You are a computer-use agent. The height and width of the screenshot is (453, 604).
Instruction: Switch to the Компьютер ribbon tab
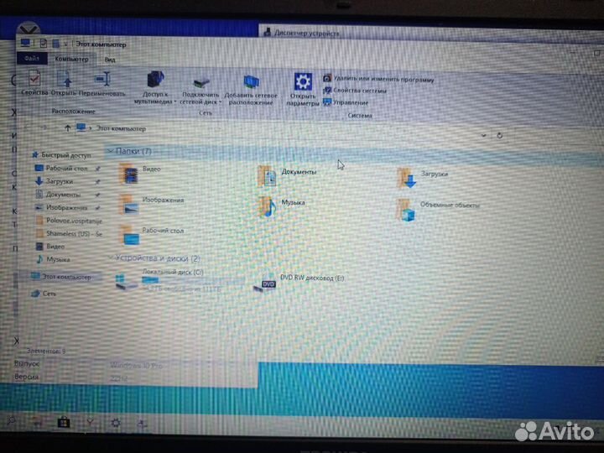click(71, 59)
